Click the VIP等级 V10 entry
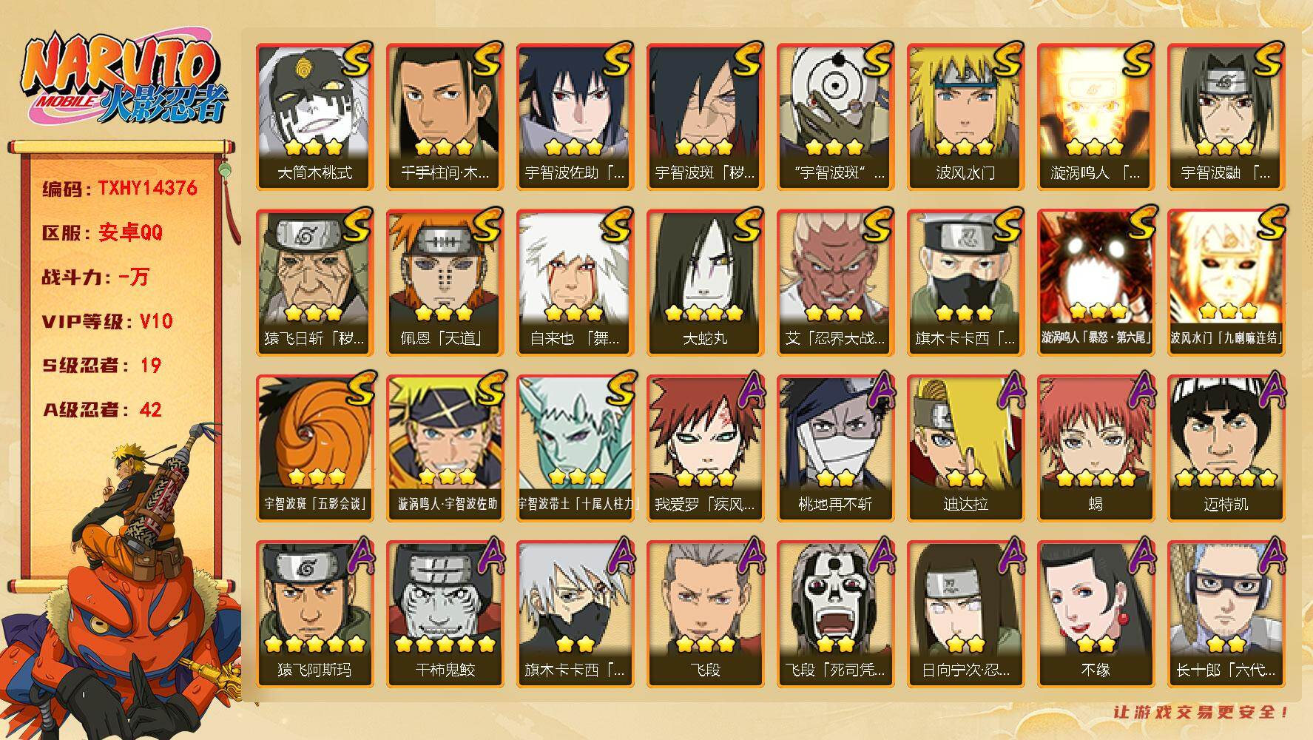The height and width of the screenshot is (740, 1313). point(108,321)
